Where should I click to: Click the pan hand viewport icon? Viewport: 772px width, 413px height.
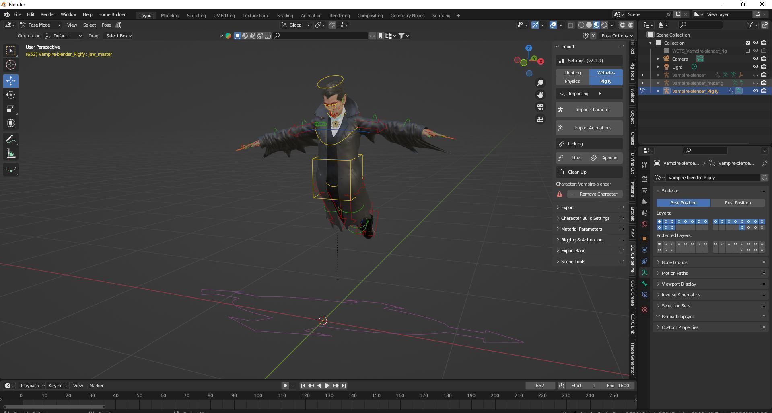(540, 95)
